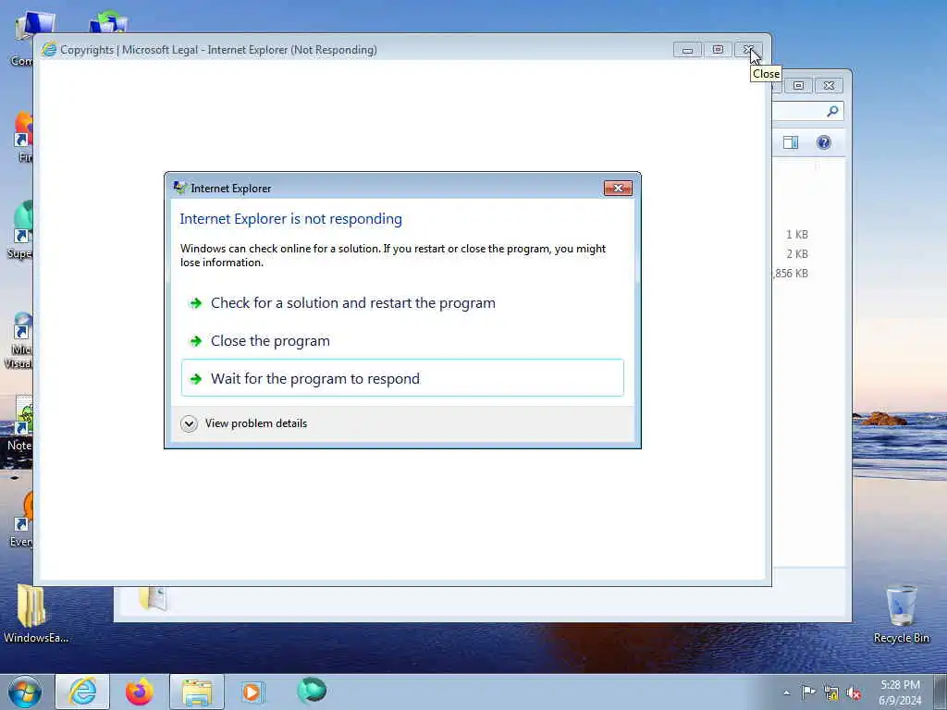The image size is (947, 710).
Task: Close the background Explorer window
Action: coord(829,86)
